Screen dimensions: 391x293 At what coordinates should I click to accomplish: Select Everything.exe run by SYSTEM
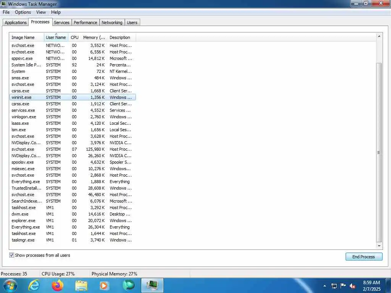(73, 181)
